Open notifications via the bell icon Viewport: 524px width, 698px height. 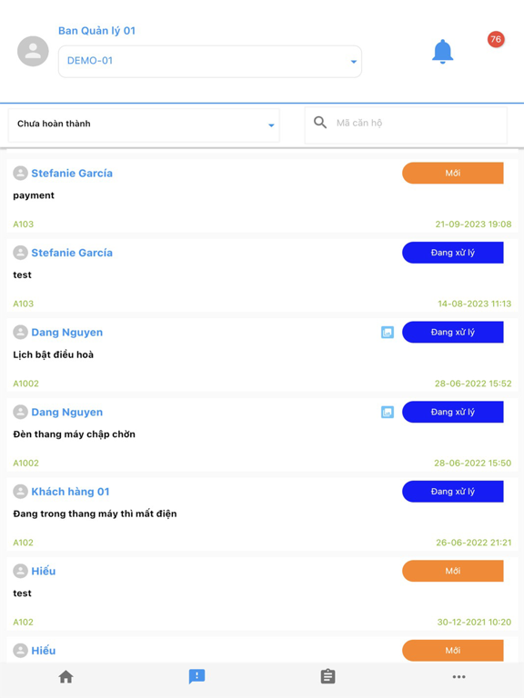(x=442, y=52)
